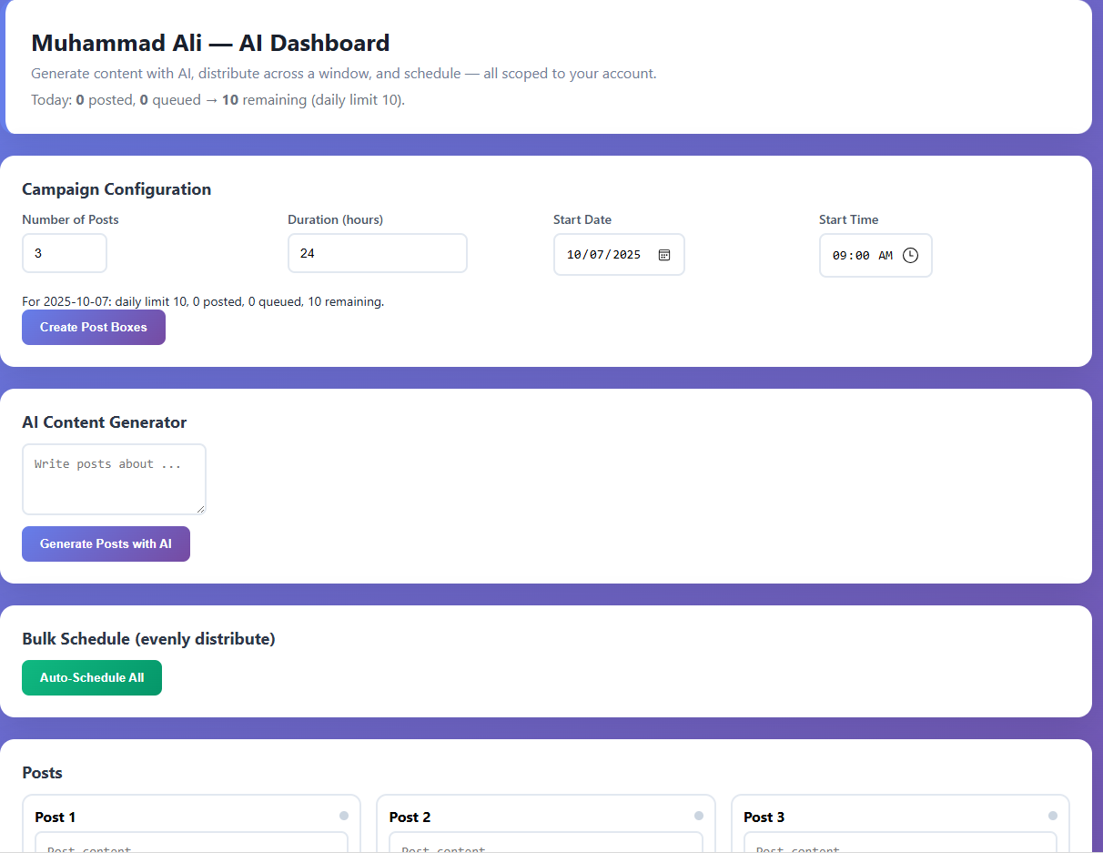Screen dimensions: 1103x853
Task: Select the minutes segment of Start Time
Action: (x=862, y=256)
